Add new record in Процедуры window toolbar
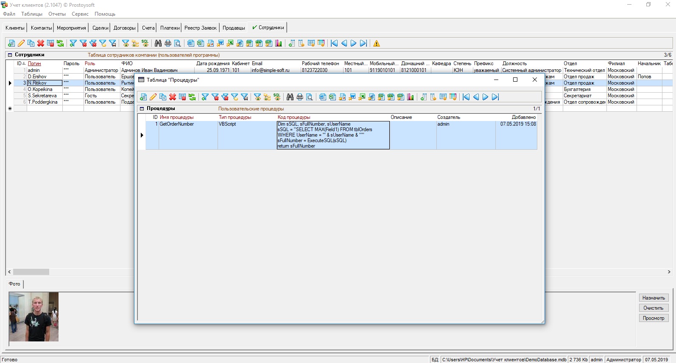Image resolution: width=676 pixels, height=363 pixels. (143, 97)
